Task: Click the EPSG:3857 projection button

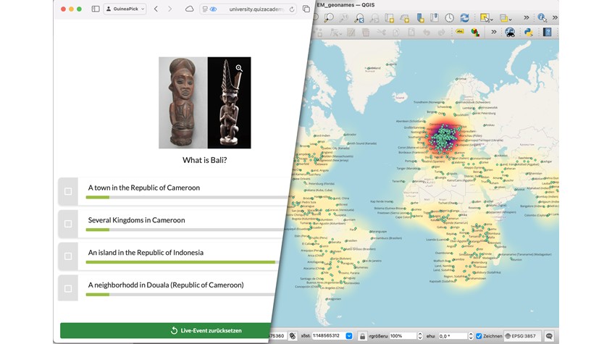Action: pos(521,336)
